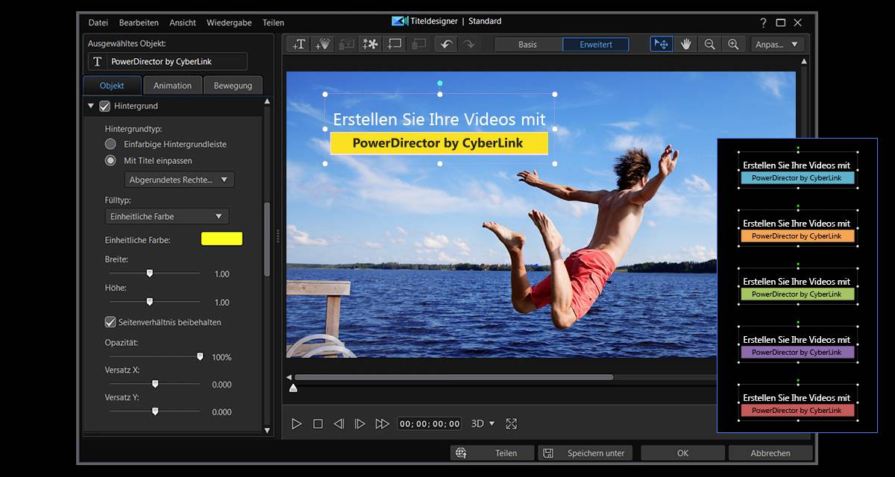Activate the Hand pan tool
This screenshot has height=477, width=895.
(x=685, y=44)
